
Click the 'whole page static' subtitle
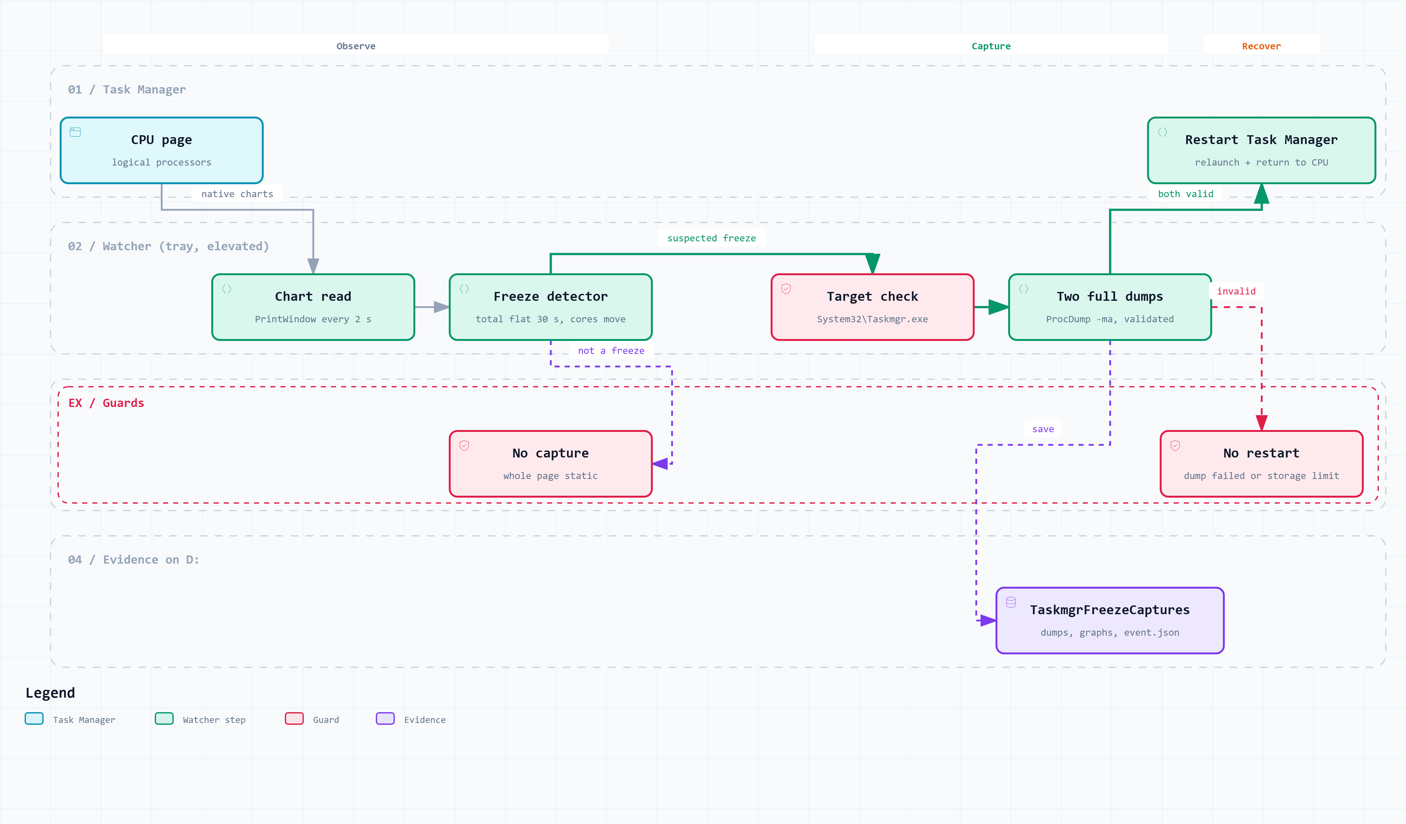[x=551, y=476]
